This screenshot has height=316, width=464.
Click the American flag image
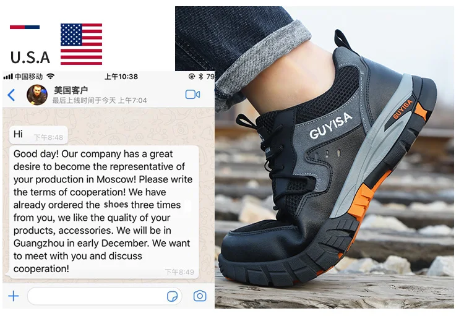click(x=82, y=44)
